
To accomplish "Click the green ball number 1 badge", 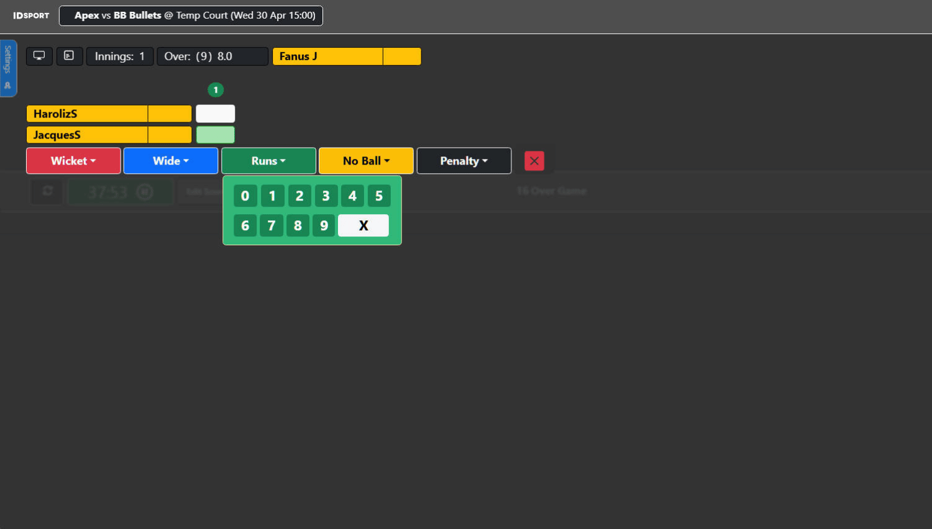I will (x=216, y=90).
